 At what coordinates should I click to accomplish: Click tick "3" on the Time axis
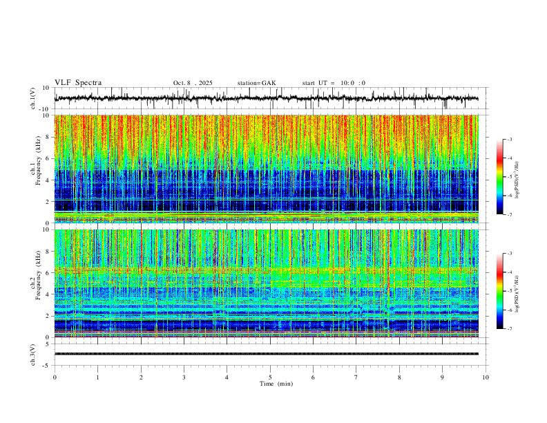click(184, 377)
